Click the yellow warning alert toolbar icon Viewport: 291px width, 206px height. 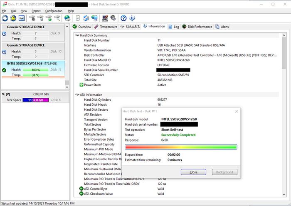[x=13, y=18]
